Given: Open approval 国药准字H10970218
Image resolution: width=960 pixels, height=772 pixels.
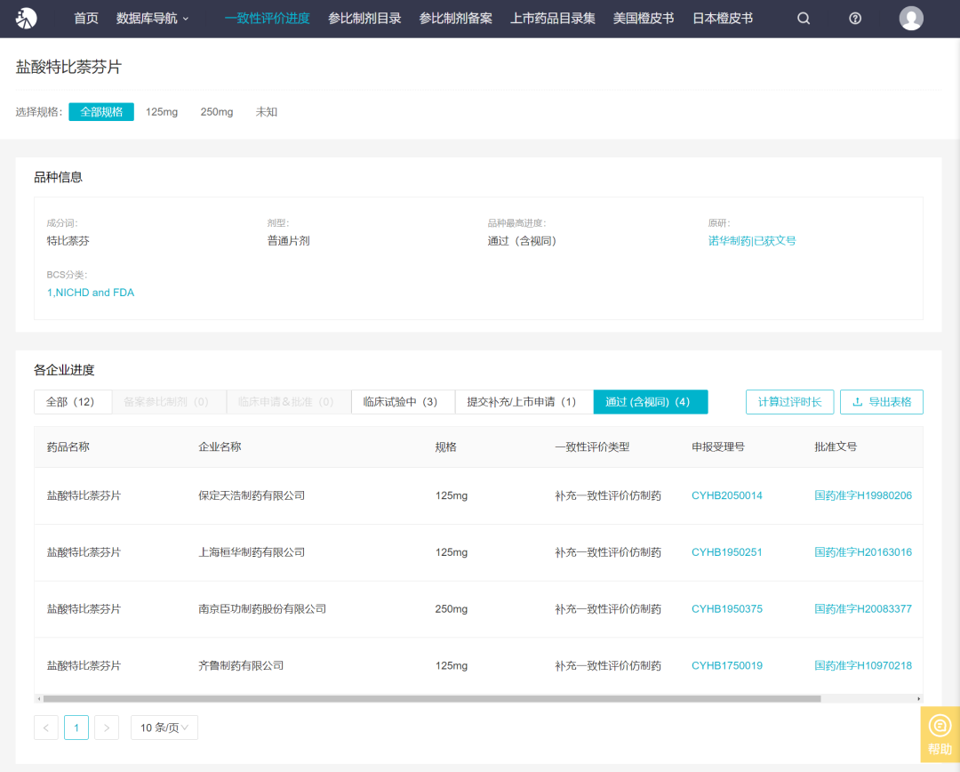Looking at the screenshot, I should 862,665.
